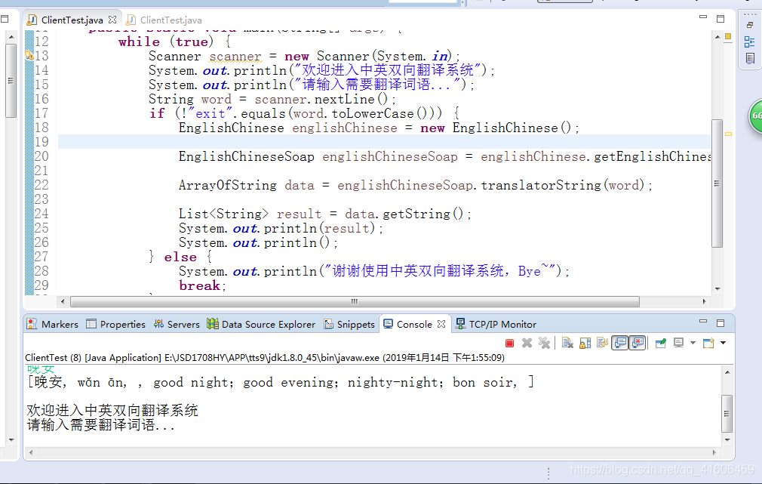The image size is (762, 484).
Task: Click console vertical scrollbar down arrow
Action: [727, 440]
